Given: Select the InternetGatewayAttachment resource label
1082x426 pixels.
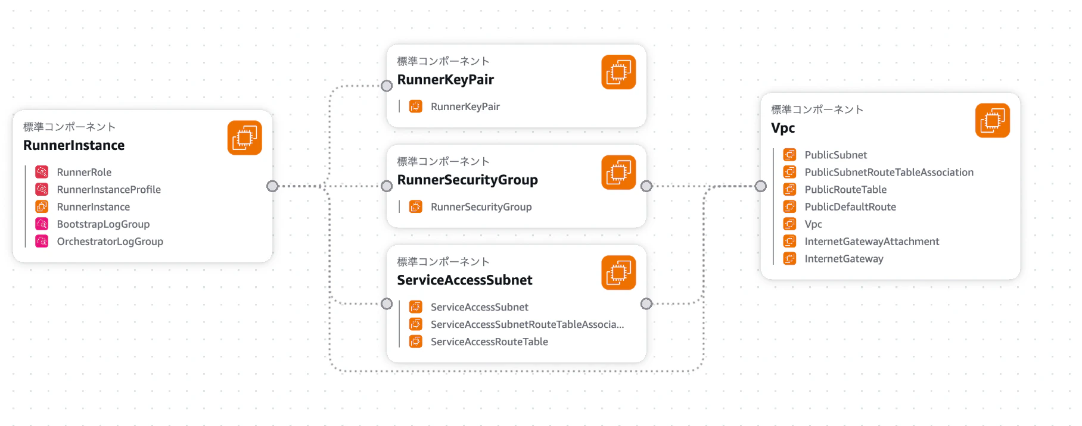Looking at the screenshot, I should 872,242.
